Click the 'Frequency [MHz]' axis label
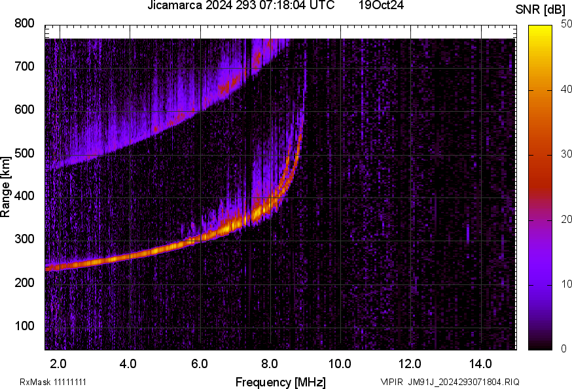 281,382
